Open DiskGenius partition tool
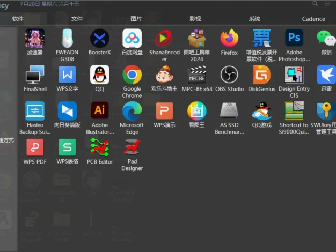 (x=261, y=75)
